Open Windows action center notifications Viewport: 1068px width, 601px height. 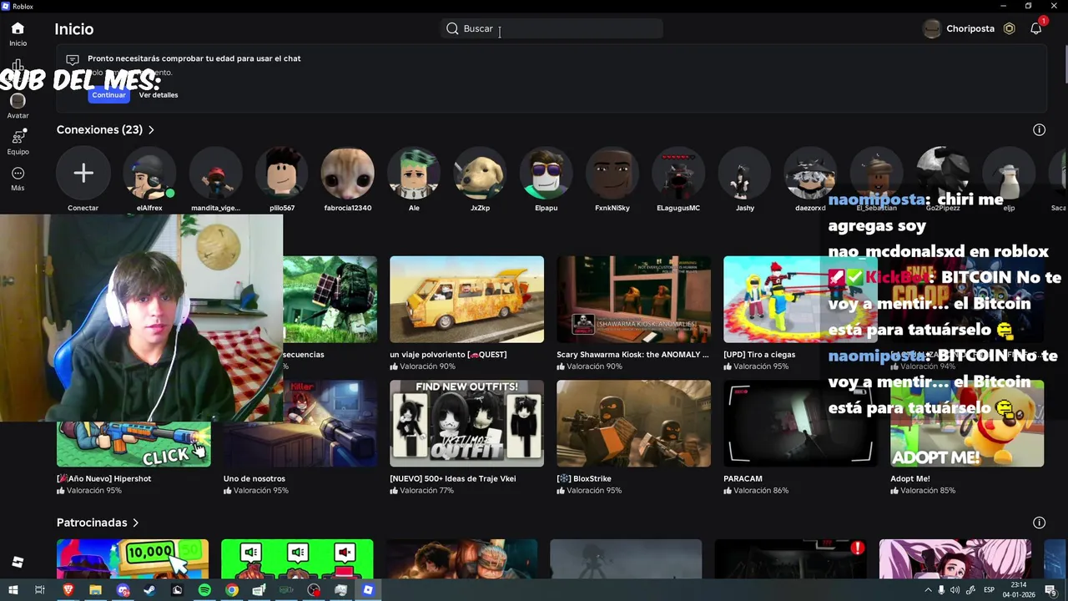(x=1050, y=590)
